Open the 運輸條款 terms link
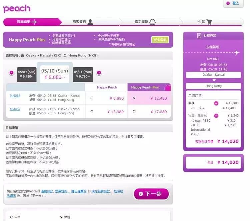This screenshot has width=250, height=221. tap(47, 191)
